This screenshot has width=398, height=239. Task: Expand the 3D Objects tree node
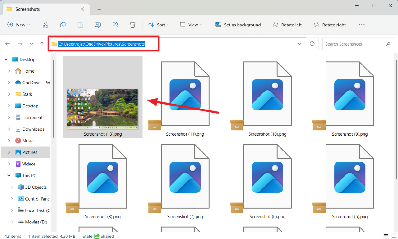(12, 187)
